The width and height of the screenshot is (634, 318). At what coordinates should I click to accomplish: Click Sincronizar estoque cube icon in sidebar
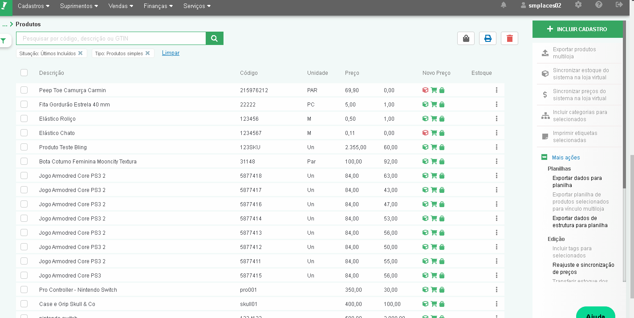[x=545, y=74]
